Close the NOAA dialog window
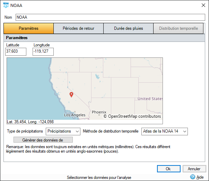This screenshot has width=209, height=181. point(203,5)
